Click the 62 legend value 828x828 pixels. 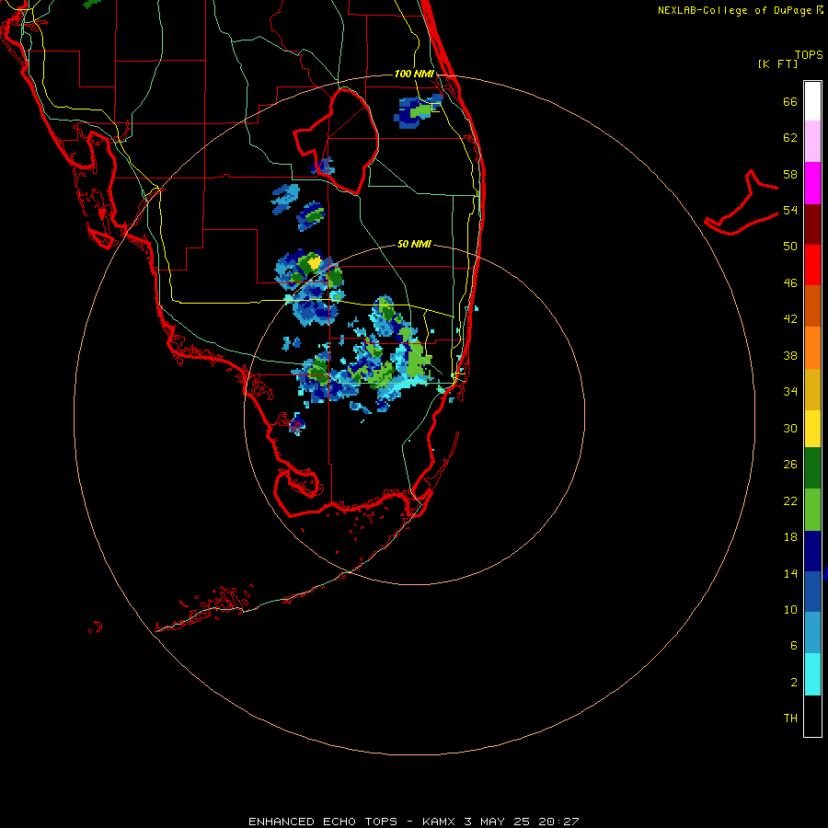(790, 138)
